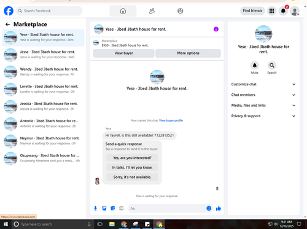Send 'In talks. I'll let you know.' response
The height and width of the screenshot is (229, 307).
[132, 168]
